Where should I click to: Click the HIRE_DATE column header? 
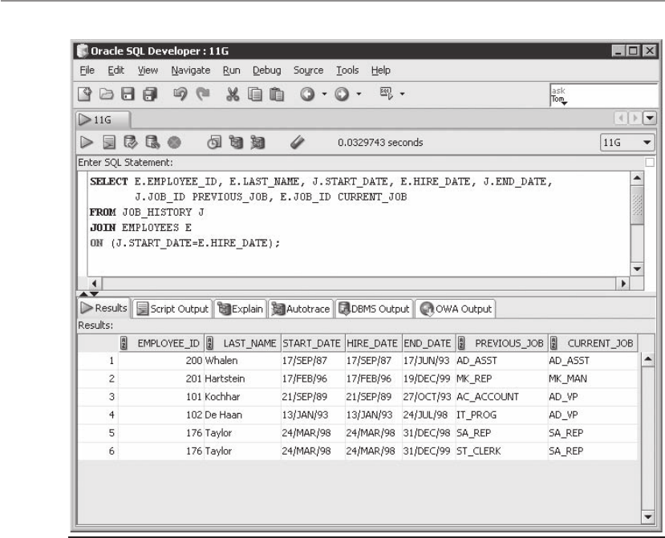pyautogui.click(x=373, y=343)
